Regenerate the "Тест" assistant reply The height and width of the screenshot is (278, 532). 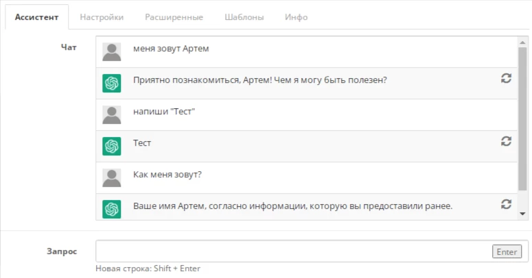click(506, 141)
